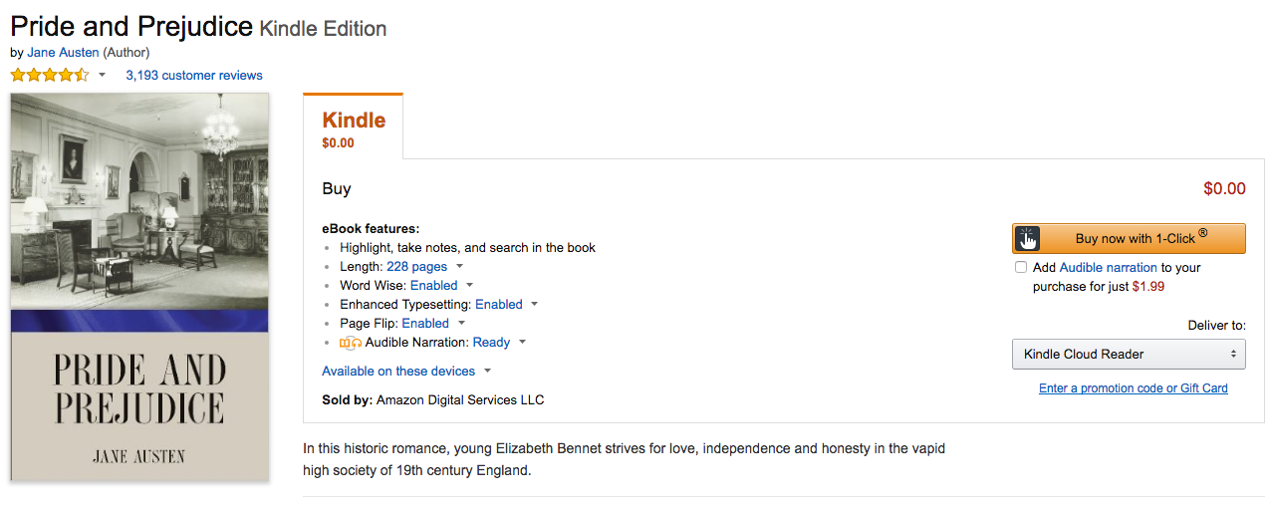
Task: Open the Jane Austen author link
Action: click(63, 52)
